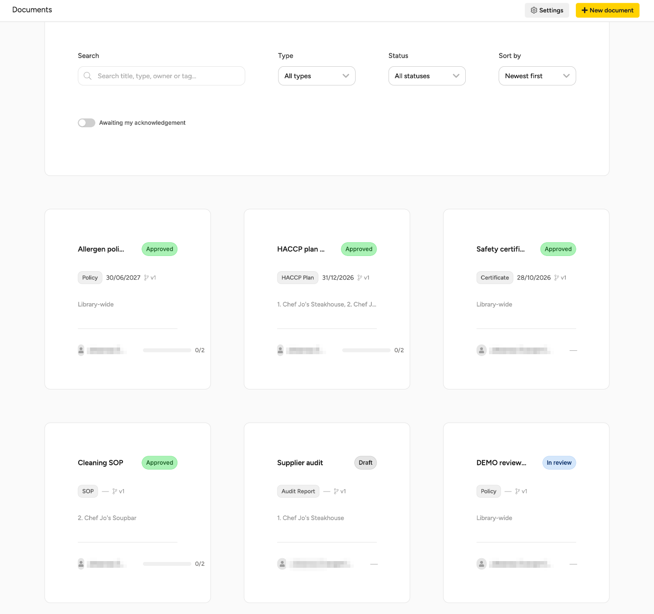The width and height of the screenshot is (654, 614).
Task: Toggle the Awaiting my acknowledgement switch
Action: pos(87,123)
